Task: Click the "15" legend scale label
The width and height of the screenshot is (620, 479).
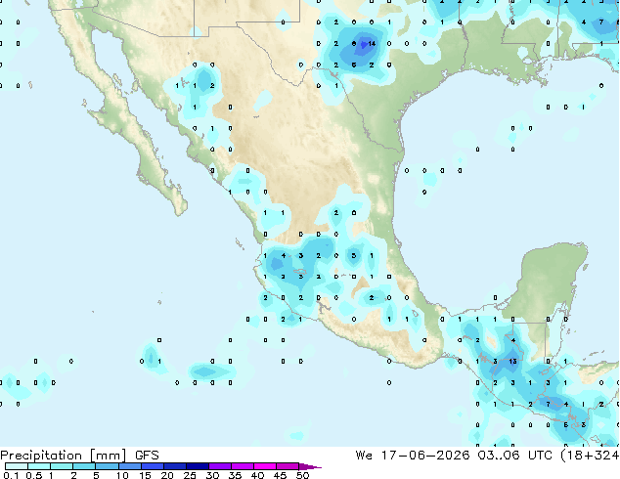Action: pyautogui.click(x=145, y=475)
